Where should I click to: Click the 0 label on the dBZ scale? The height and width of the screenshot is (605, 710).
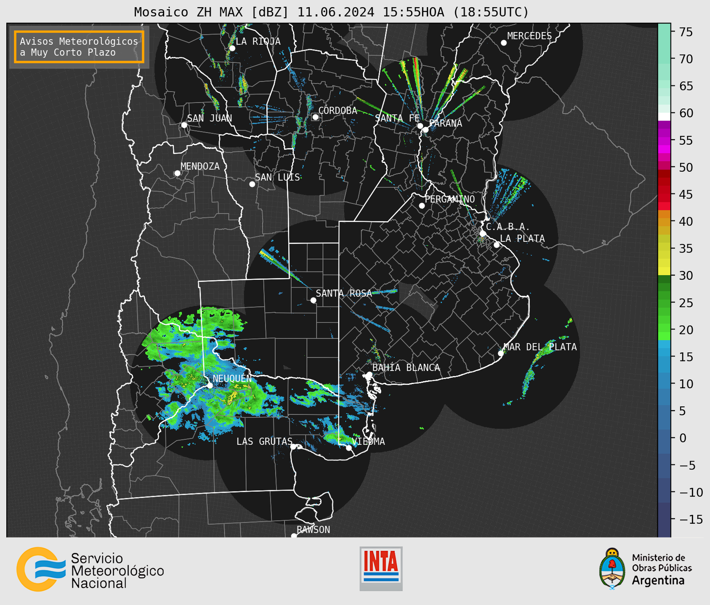pyautogui.click(x=682, y=438)
